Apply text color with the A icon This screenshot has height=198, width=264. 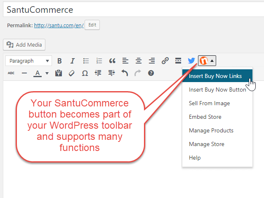38,73
